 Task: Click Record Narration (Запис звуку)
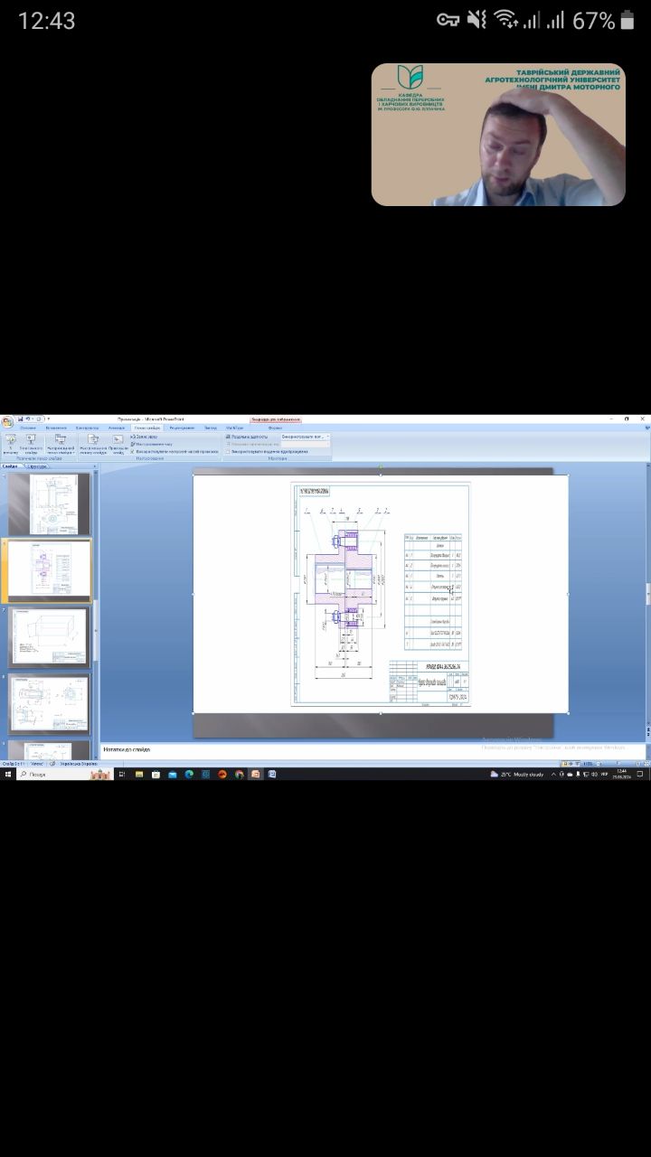tap(145, 436)
